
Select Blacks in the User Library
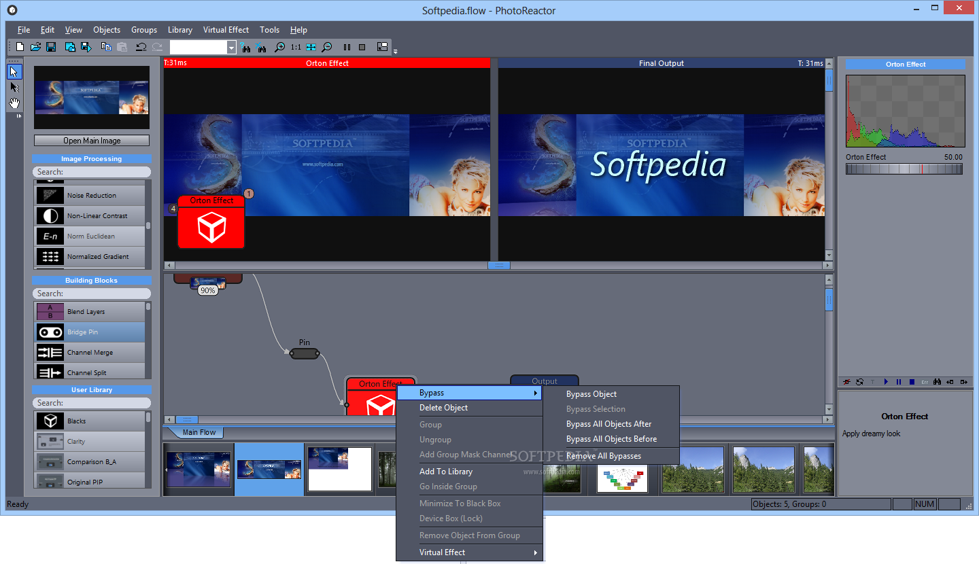point(90,421)
